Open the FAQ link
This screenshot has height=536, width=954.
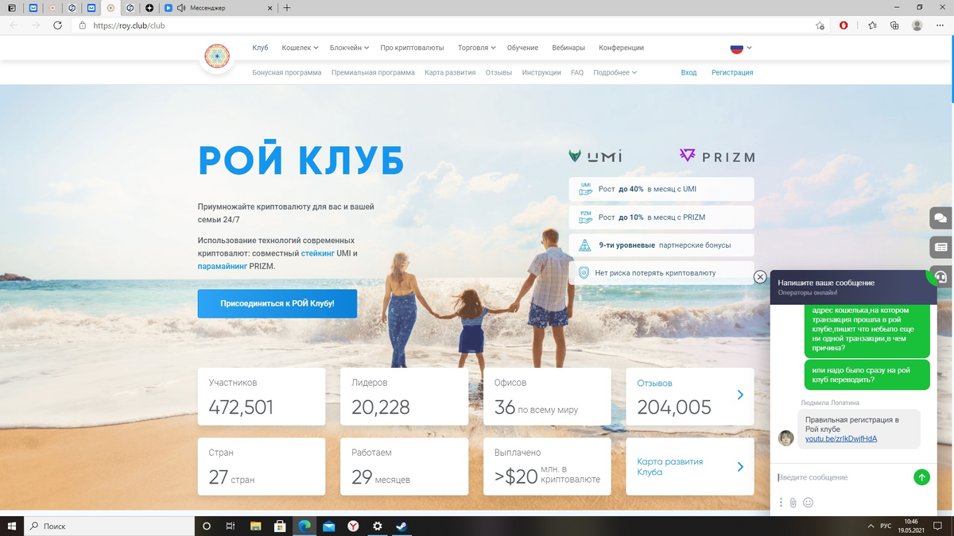click(577, 72)
